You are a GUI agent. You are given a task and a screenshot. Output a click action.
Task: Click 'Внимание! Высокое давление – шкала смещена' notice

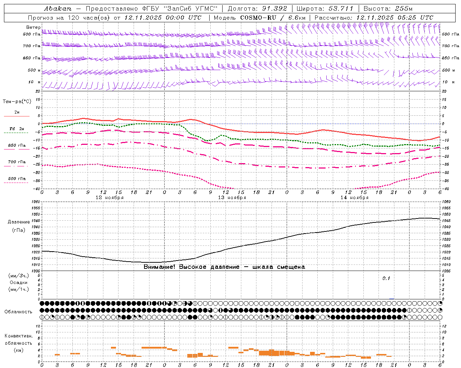coord(224,267)
